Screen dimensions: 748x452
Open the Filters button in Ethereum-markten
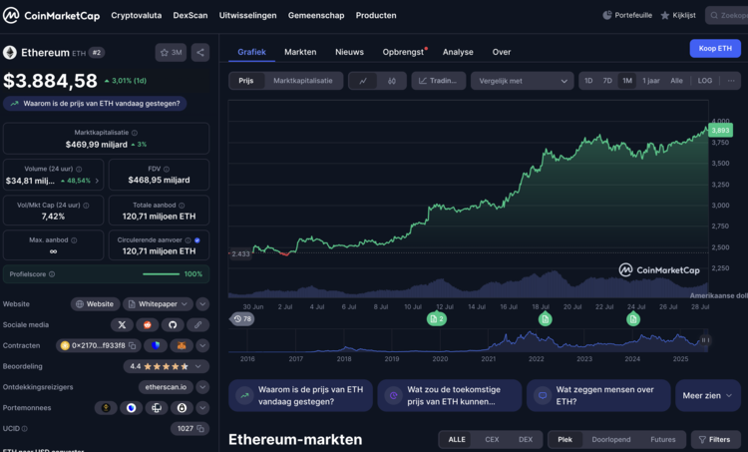[714, 440]
